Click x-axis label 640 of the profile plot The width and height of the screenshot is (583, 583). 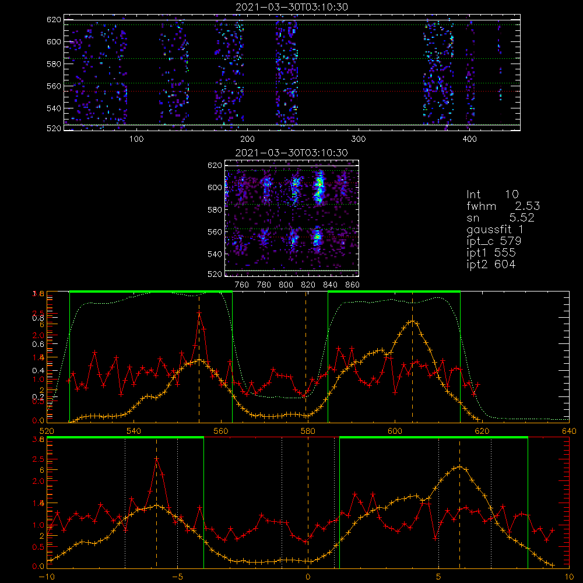tap(569, 431)
